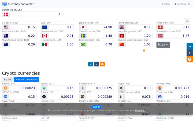The image size is (193, 121).
Task: Click the Ethereum ETH icon
Action: pos(83,88)
